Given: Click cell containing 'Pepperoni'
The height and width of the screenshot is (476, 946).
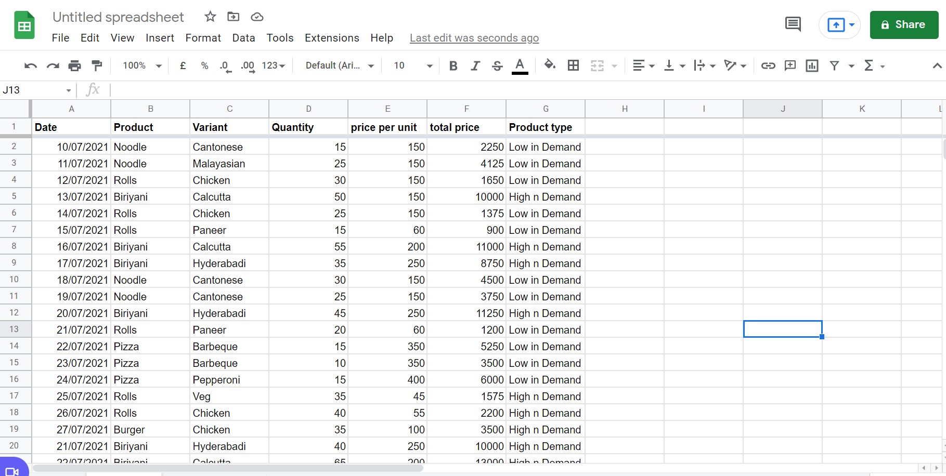Looking at the screenshot, I should (229, 380).
